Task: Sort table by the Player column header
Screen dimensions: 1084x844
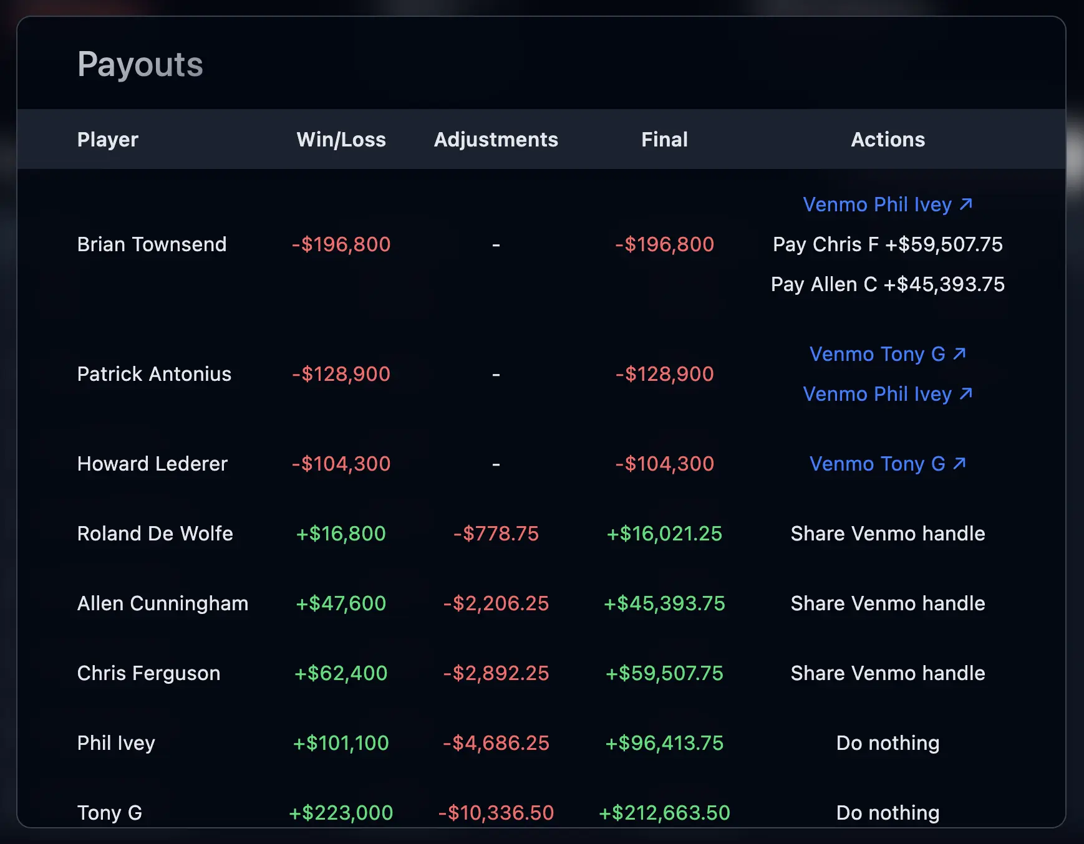Action: pyautogui.click(x=107, y=139)
